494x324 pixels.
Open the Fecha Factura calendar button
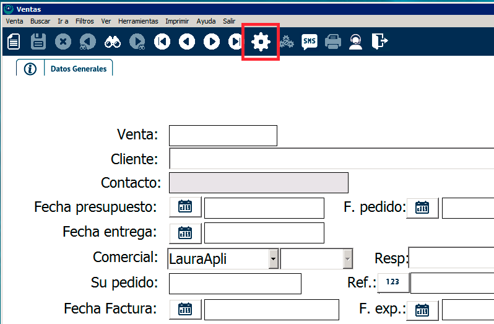(185, 308)
